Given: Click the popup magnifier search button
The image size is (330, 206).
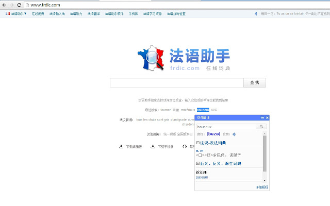Looking at the screenshot, I should 261,127.
